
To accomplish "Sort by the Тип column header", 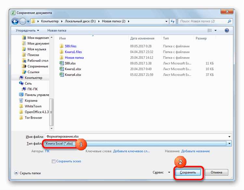I will point(166,38).
